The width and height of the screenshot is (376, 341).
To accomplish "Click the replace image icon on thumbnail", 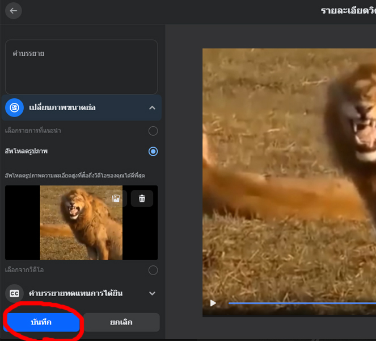I will [x=116, y=198].
